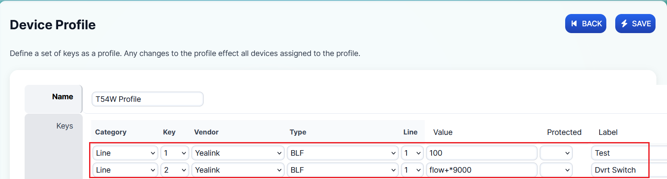Open Protected dropdown in first row
The image size is (667, 179).
pyautogui.click(x=556, y=153)
